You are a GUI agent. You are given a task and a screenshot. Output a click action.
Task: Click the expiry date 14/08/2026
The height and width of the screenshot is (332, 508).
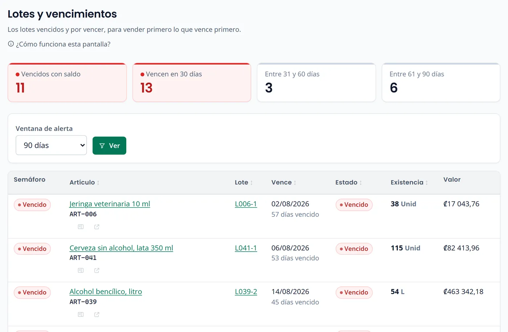tap(290, 291)
